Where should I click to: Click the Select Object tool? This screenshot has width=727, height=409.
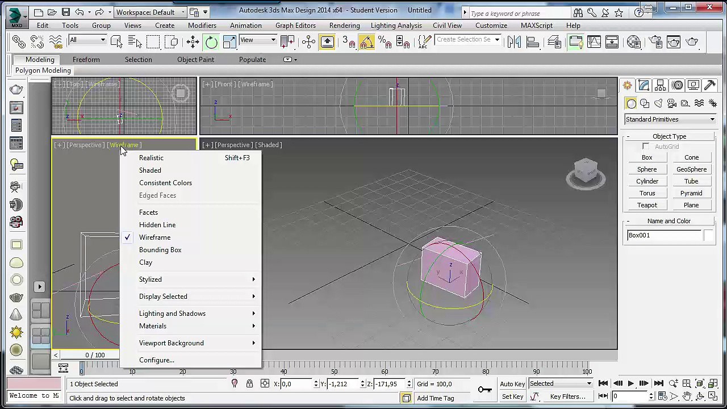click(x=116, y=41)
